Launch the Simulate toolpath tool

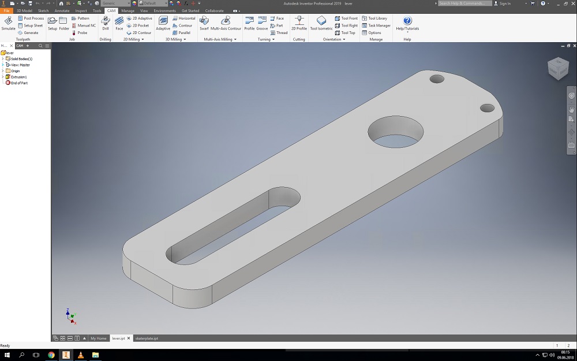(x=8, y=23)
